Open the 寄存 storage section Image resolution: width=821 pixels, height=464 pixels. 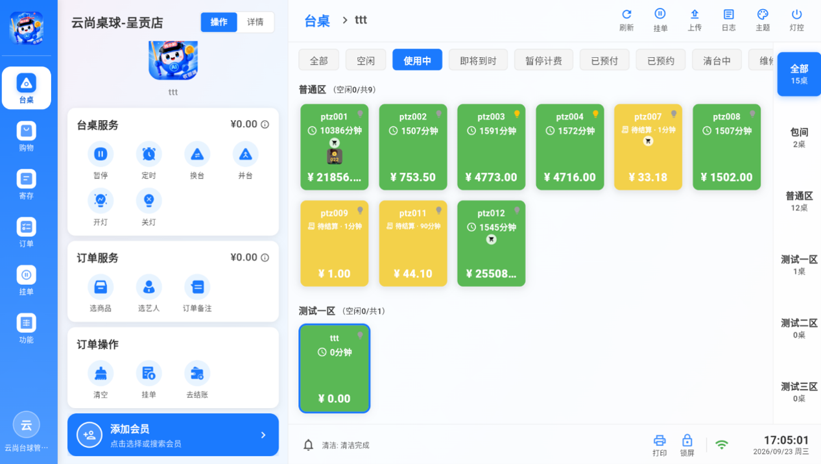coord(26,184)
